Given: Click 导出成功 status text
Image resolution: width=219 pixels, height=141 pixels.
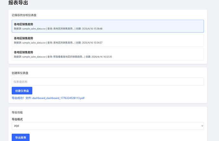Looking at the screenshot, I should 18,98.
